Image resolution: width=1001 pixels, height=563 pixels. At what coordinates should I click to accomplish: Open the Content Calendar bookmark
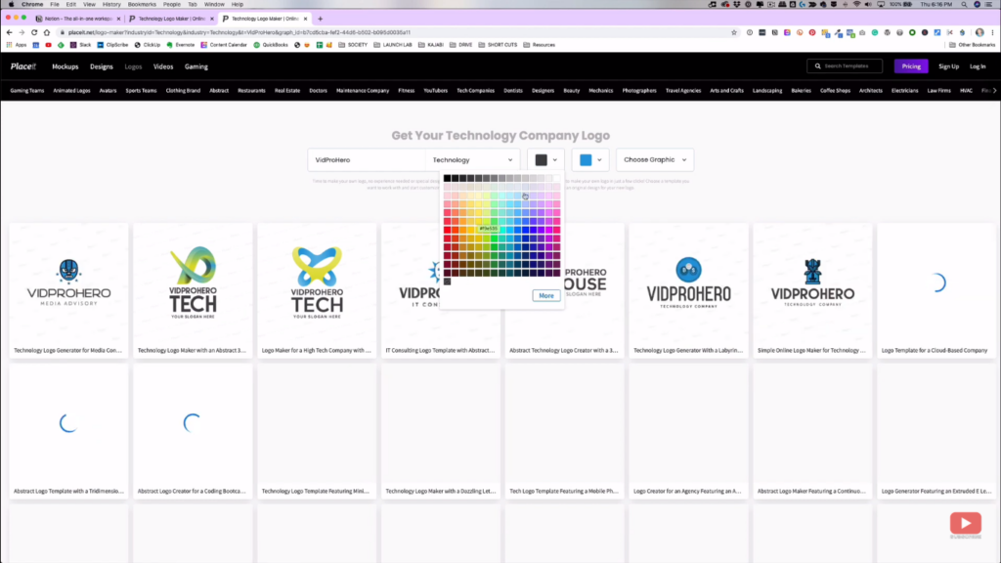coord(224,45)
